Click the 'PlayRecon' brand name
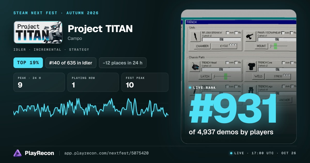Image resolution: width=310 pixels, height=163 pixels. tap(40, 153)
